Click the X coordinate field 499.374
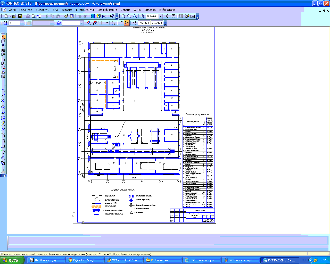The height and width of the screenshot is (264, 330). coord(144,23)
